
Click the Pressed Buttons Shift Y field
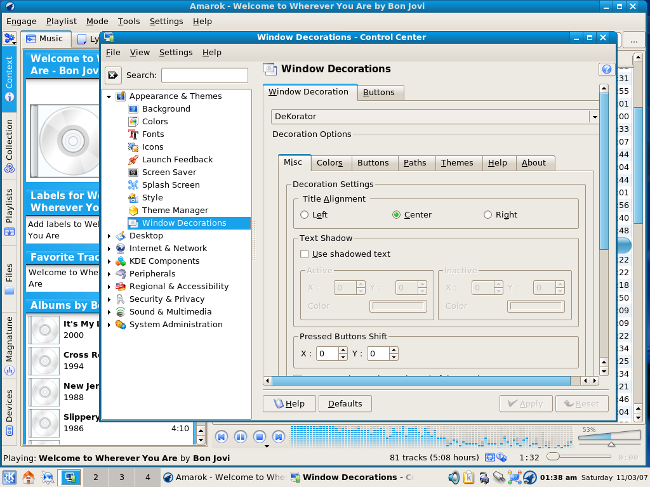click(378, 354)
